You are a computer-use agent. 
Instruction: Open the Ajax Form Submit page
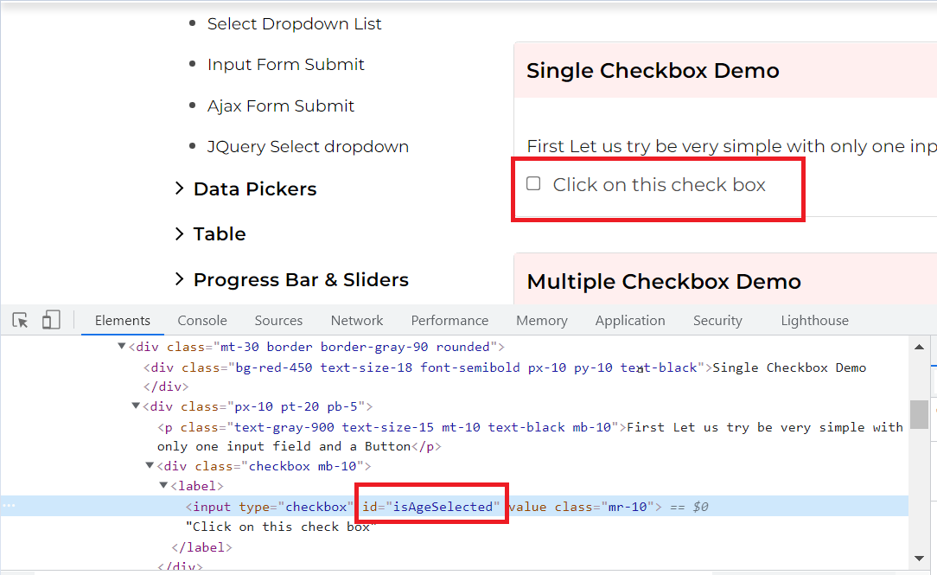coord(281,105)
